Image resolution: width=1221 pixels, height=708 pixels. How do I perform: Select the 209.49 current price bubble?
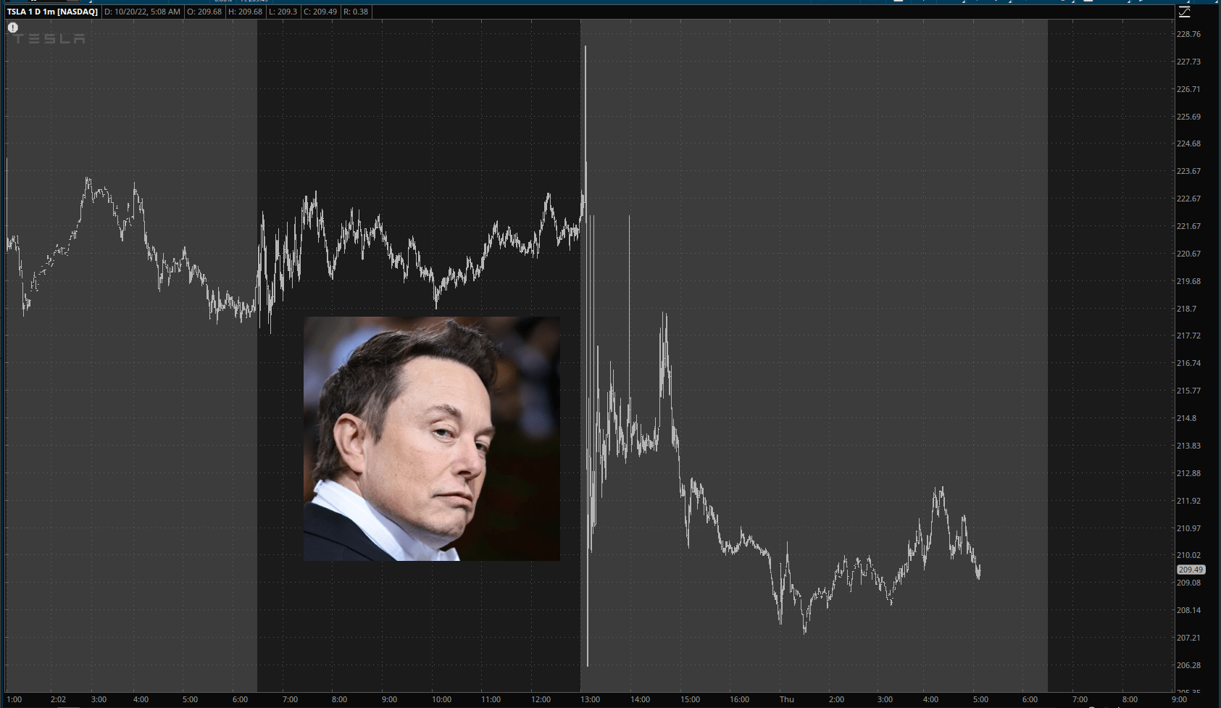click(1191, 570)
